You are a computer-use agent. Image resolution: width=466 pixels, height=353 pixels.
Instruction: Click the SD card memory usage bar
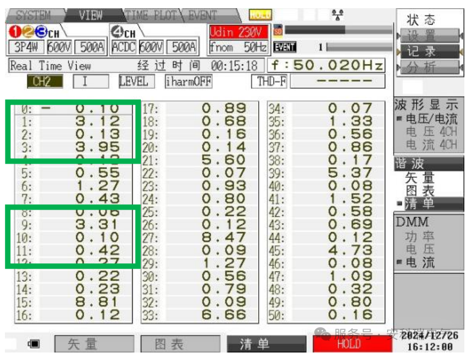(338, 30)
